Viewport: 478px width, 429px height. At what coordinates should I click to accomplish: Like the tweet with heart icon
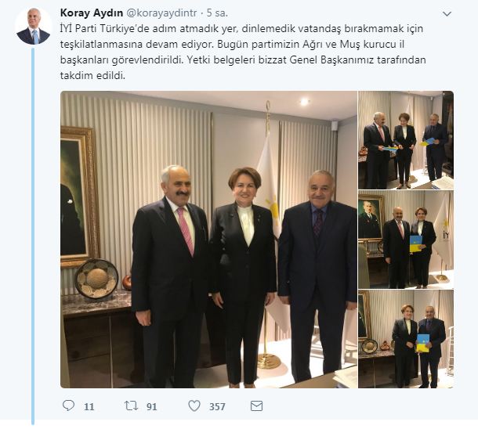(194, 406)
